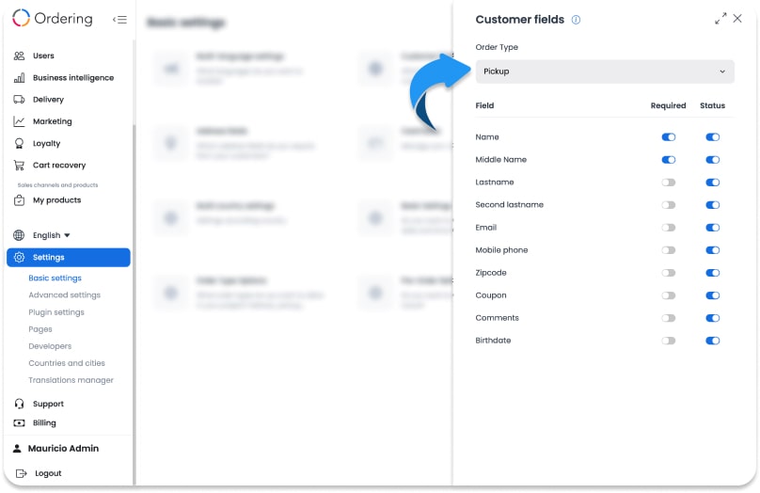The image size is (760, 493).
Task: Go to Translations manager
Action: [71, 380]
